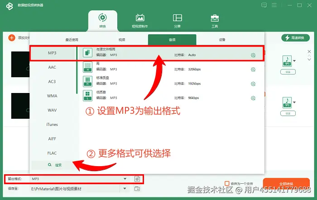Select the low quality 96kbps preset icon
Viewport: 317px width, 200px height.
[87, 96]
